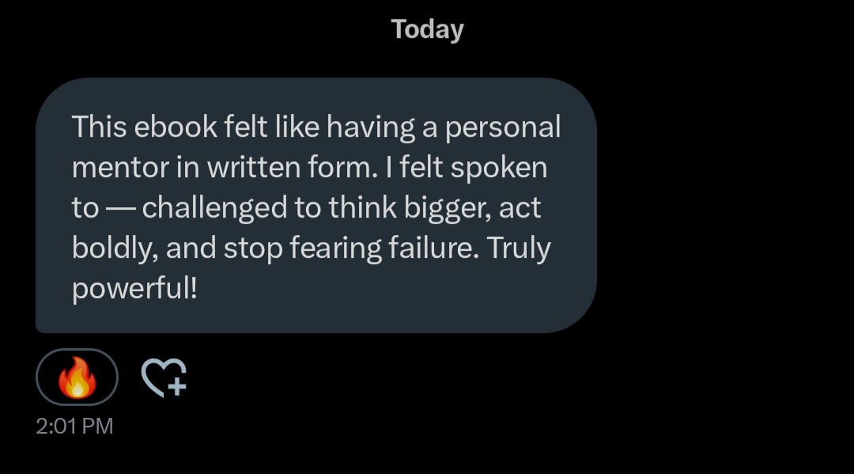The width and height of the screenshot is (854, 474).
Task: Tap the add reaction heart-plus icon
Action: [x=163, y=377]
